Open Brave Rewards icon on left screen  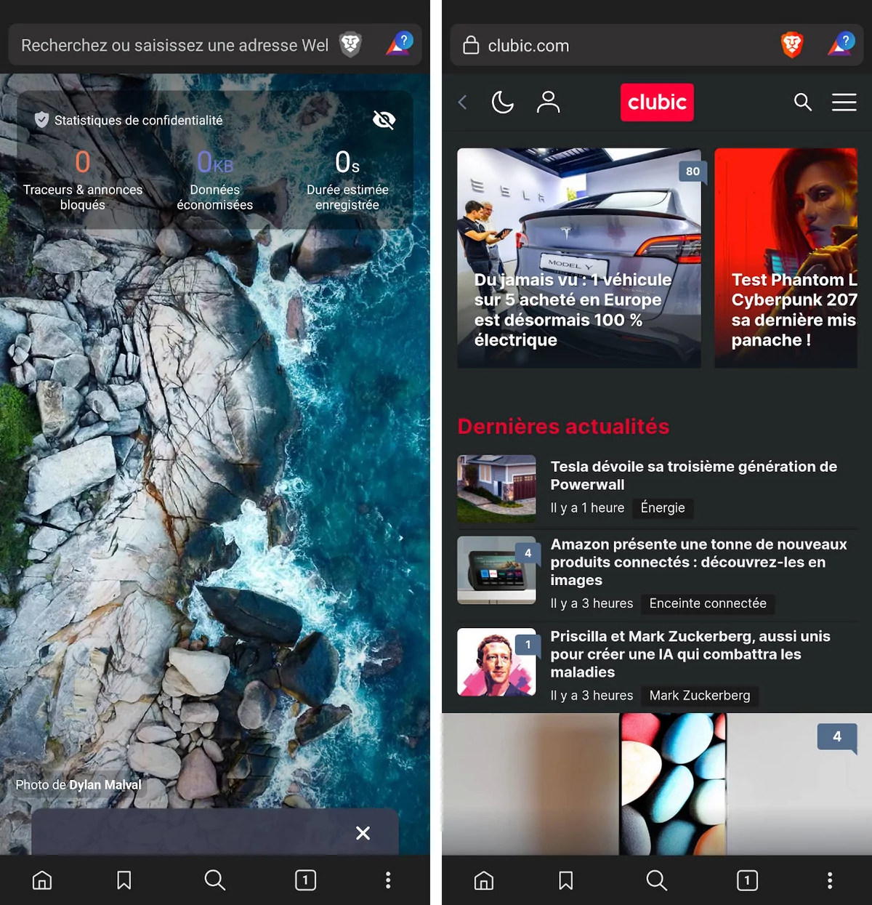coord(399,44)
